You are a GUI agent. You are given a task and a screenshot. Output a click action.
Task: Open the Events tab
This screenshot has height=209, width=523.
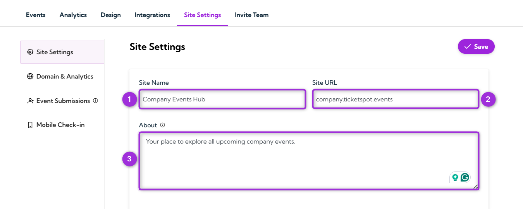pos(36,15)
